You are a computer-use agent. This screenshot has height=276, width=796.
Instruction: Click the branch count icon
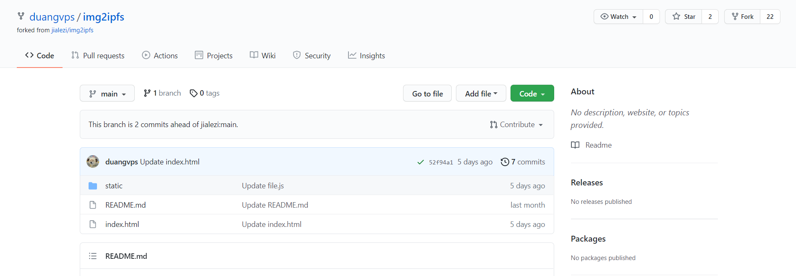[x=147, y=93]
